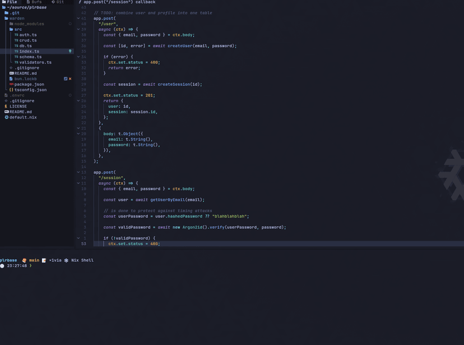
Task: Click the main branch name in the terminal
Action: click(x=34, y=260)
